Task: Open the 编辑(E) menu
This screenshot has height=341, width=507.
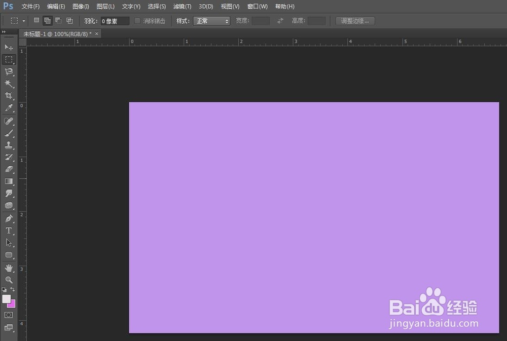Action: (56, 7)
